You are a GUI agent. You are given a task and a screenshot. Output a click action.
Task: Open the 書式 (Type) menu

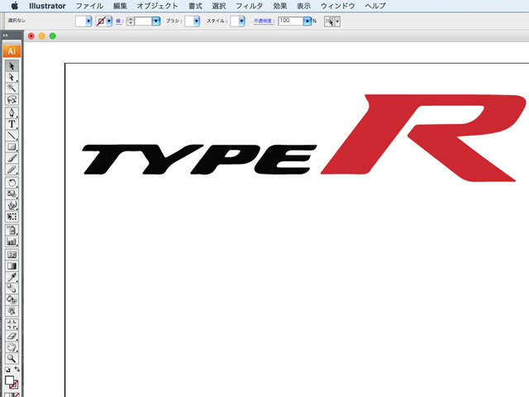click(x=195, y=6)
